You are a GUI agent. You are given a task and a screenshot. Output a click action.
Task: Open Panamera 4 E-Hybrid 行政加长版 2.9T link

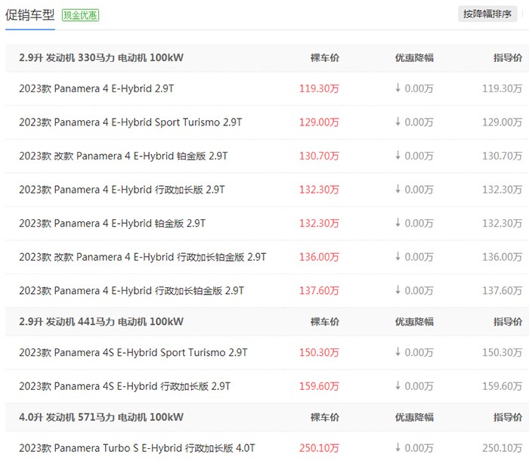122,190
